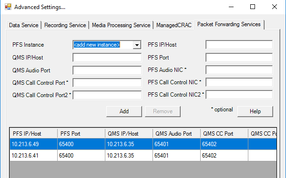Switch to the Data Service tab

point(24,25)
